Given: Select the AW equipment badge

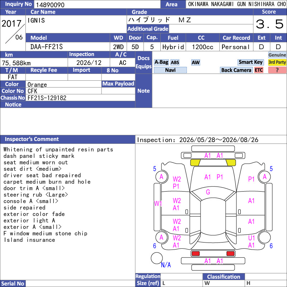Looking at the screenshot, I should [x=196, y=62].
